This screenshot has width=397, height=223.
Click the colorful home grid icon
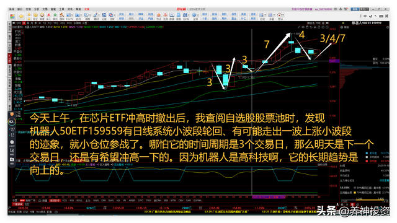pos(12,16)
